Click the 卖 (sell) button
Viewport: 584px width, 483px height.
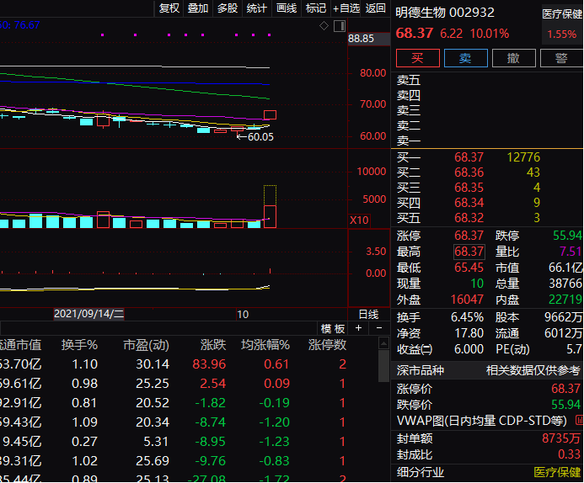(465, 58)
